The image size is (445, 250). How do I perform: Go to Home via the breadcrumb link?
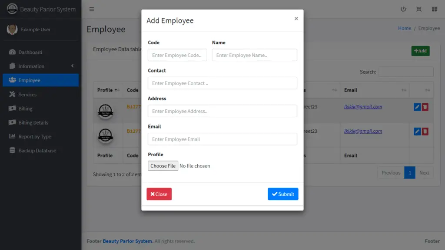pyautogui.click(x=405, y=28)
